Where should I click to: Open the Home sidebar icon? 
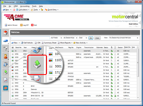[6, 33]
